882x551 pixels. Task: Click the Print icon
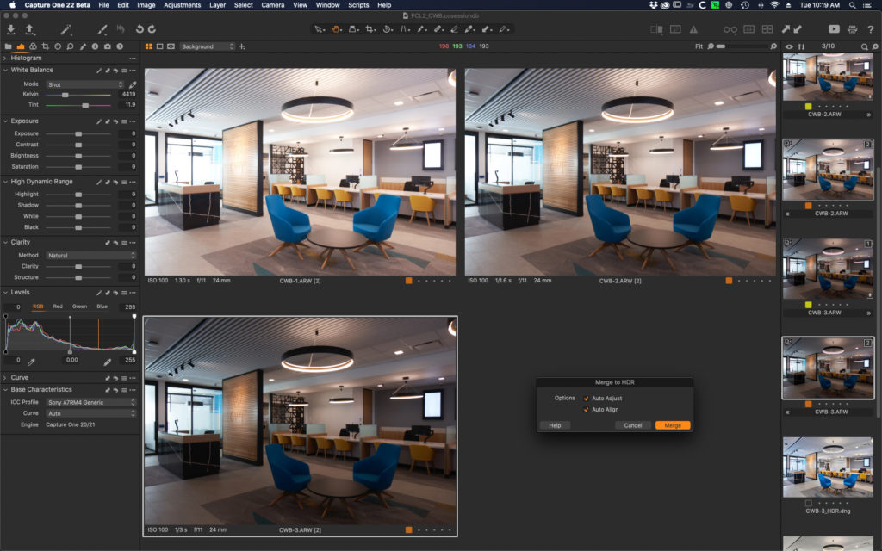(852, 29)
